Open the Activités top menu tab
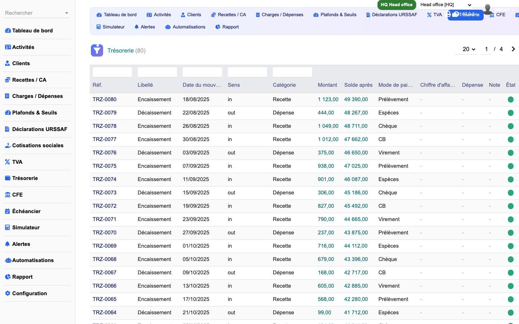The image size is (519, 324). 159,15
